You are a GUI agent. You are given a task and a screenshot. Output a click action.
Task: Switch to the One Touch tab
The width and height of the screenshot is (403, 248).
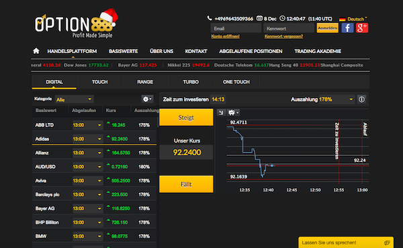tap(236, 82)
